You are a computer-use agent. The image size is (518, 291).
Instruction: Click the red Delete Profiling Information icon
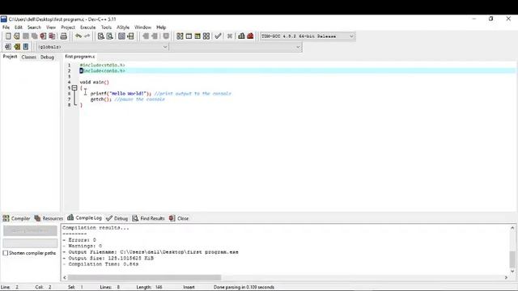pyautogui.click(x=250, y=36)
